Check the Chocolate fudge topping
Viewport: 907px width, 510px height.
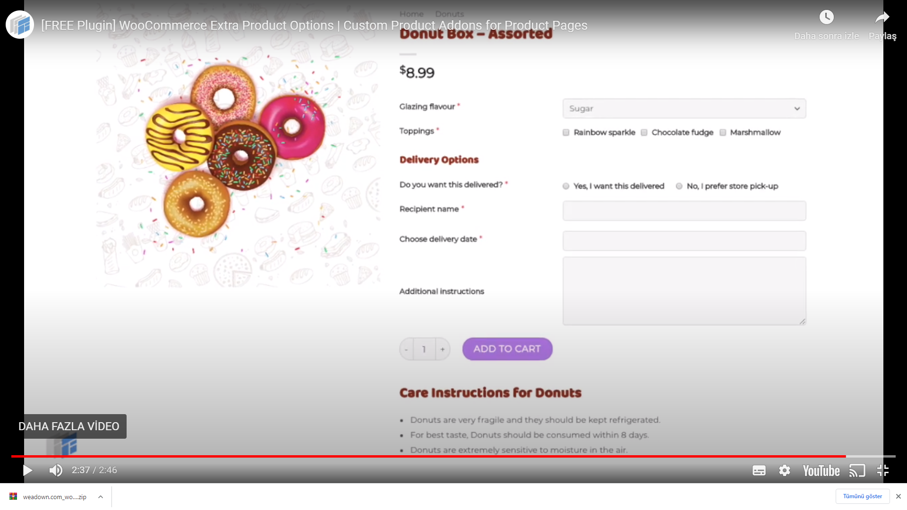coord(644,133)
